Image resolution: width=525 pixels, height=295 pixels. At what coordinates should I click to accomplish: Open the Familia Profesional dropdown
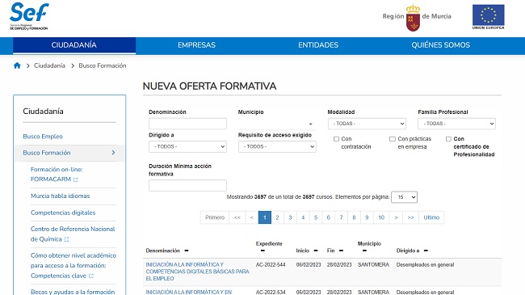(456, 124)
